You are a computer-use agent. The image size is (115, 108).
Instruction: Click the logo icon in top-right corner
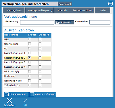(110, 4)
